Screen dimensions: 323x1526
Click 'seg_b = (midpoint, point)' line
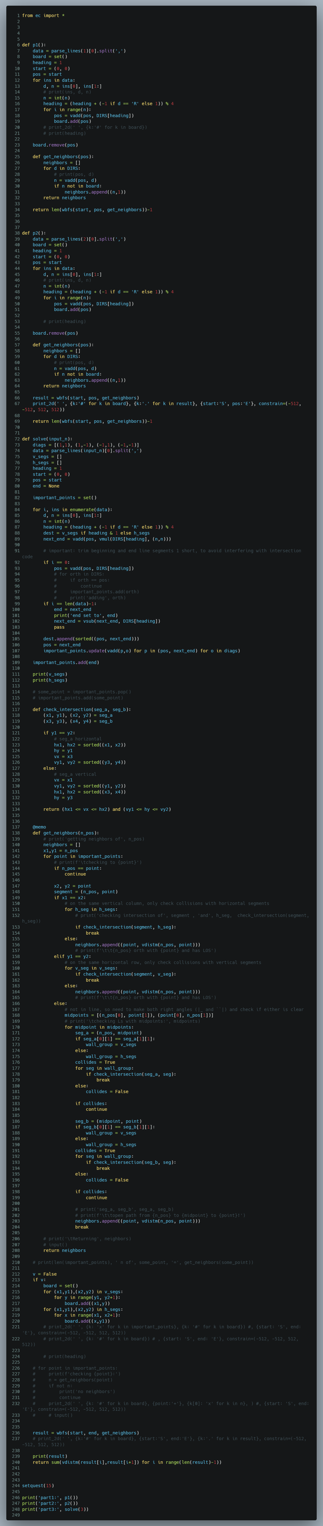(108, 1122)
